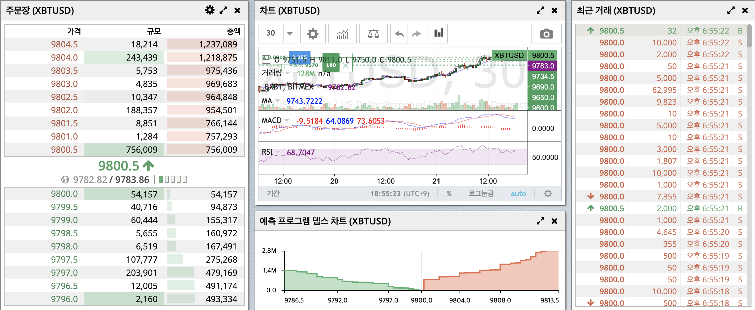Click the 1,807 trade size in recent trades
Image resolution: width=755 pixels, height=310 pixels.
(x=667, y=161)
